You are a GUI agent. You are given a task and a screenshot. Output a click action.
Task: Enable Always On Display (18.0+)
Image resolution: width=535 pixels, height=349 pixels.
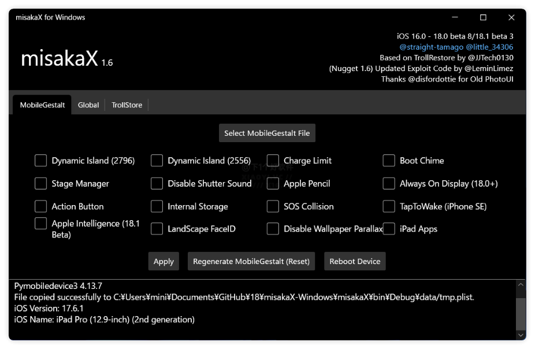click(x=389, y=183)
